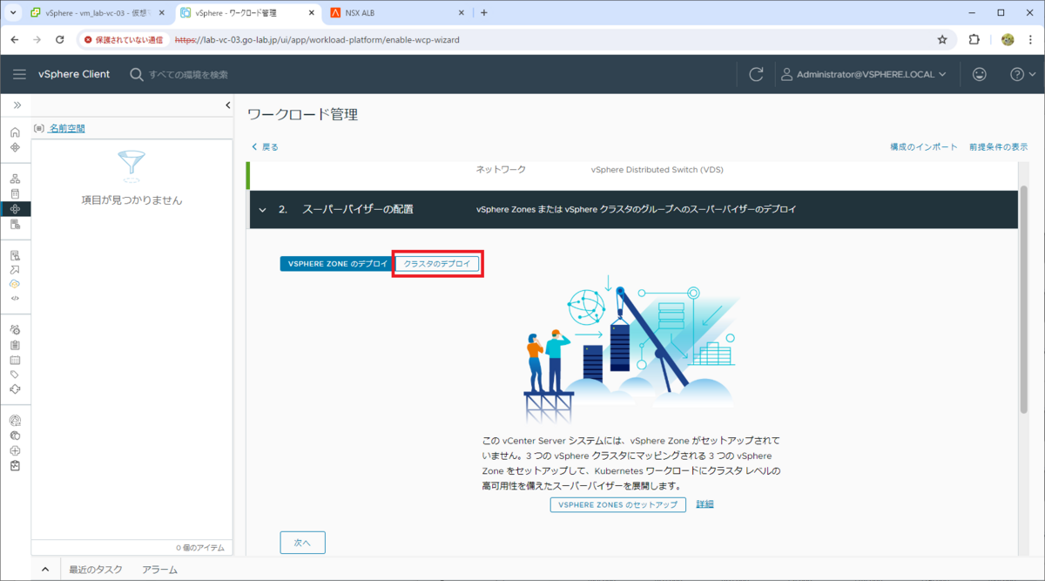Click 構成のインポート link
This screenshot has width=1045, height=581.
[924, 147]
